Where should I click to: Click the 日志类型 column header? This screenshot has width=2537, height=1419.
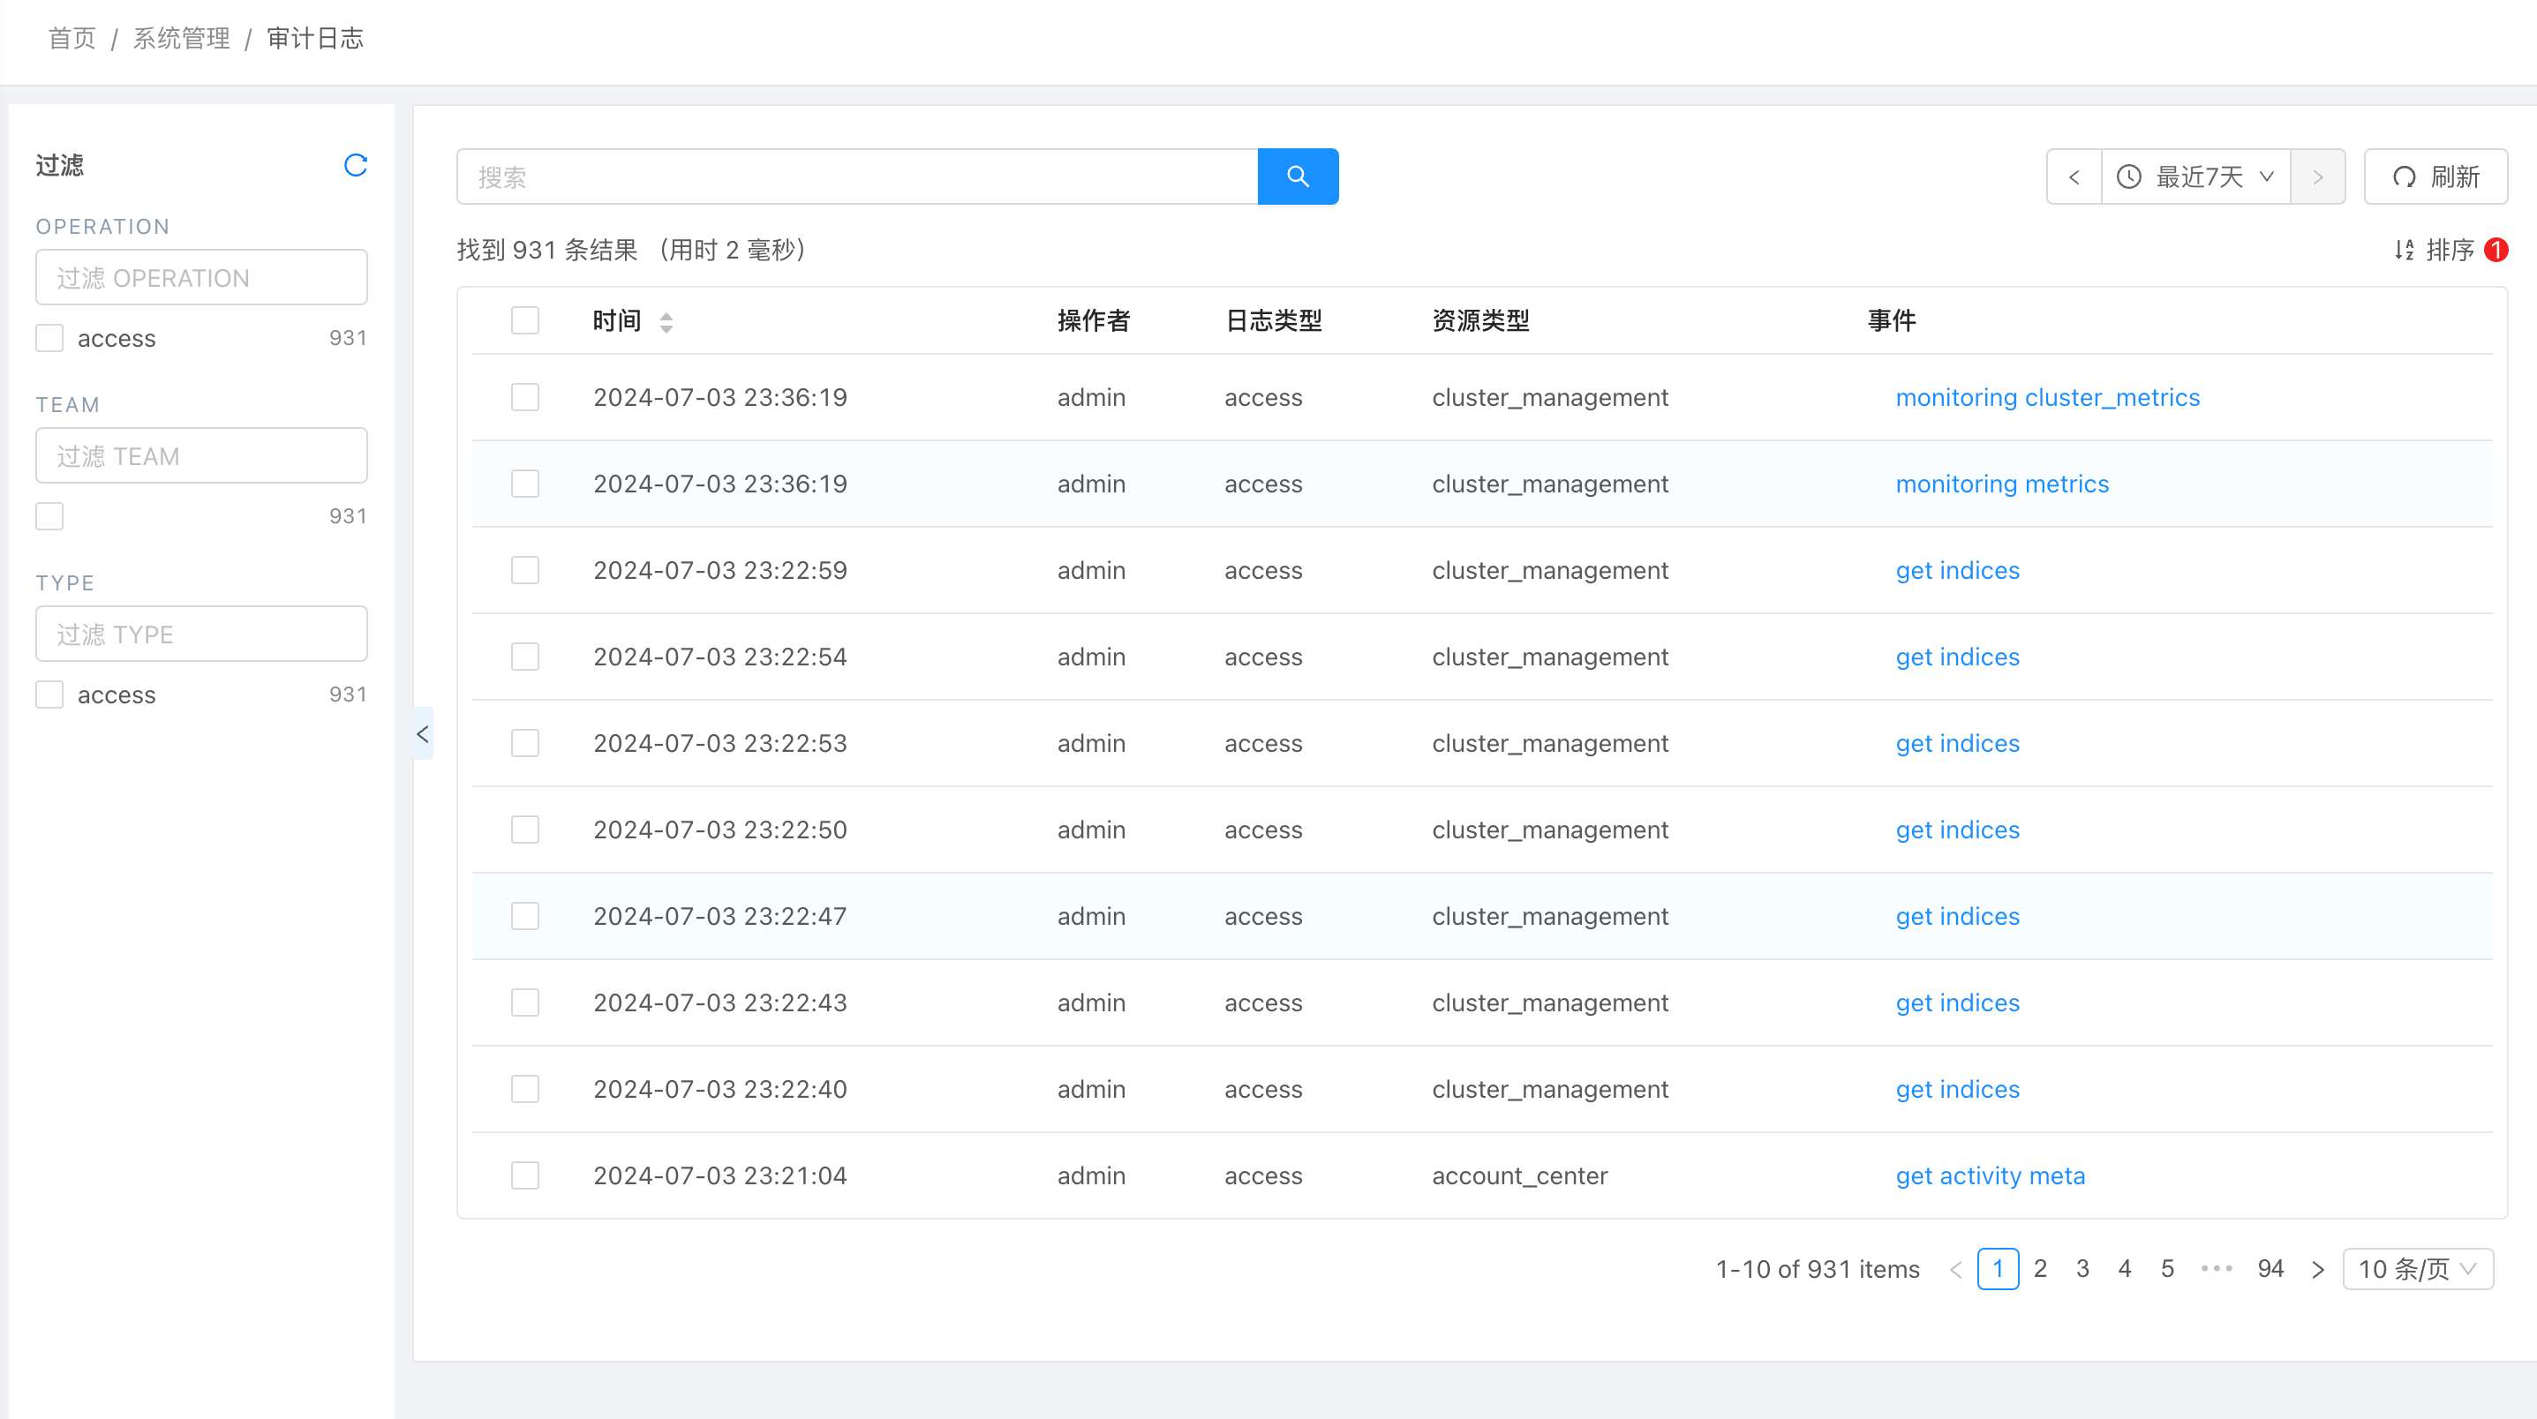1274,321
